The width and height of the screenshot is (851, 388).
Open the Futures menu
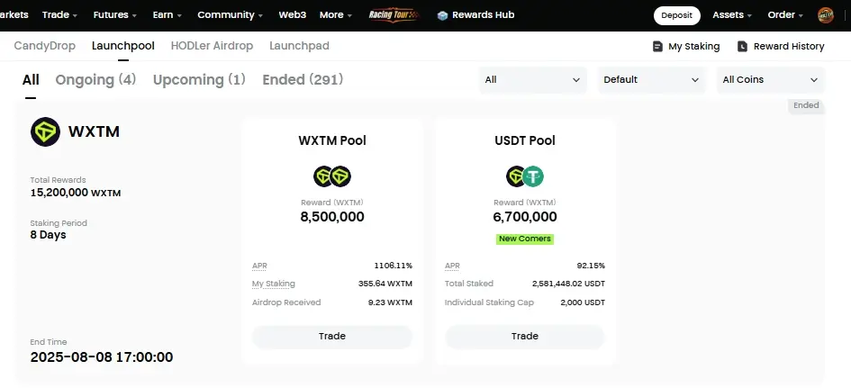tap(114, 15)
